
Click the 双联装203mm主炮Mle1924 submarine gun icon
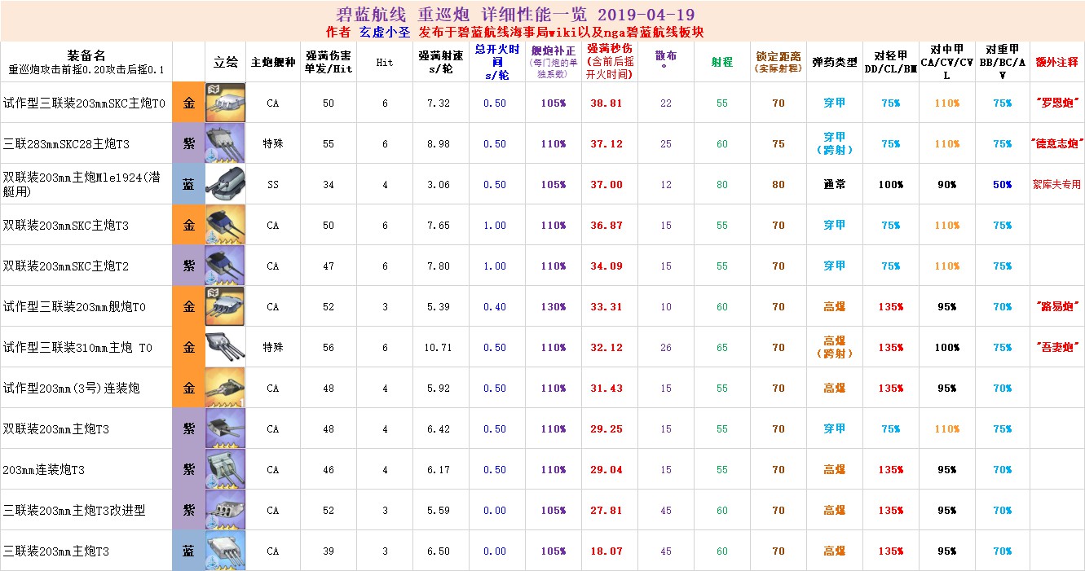225,184
